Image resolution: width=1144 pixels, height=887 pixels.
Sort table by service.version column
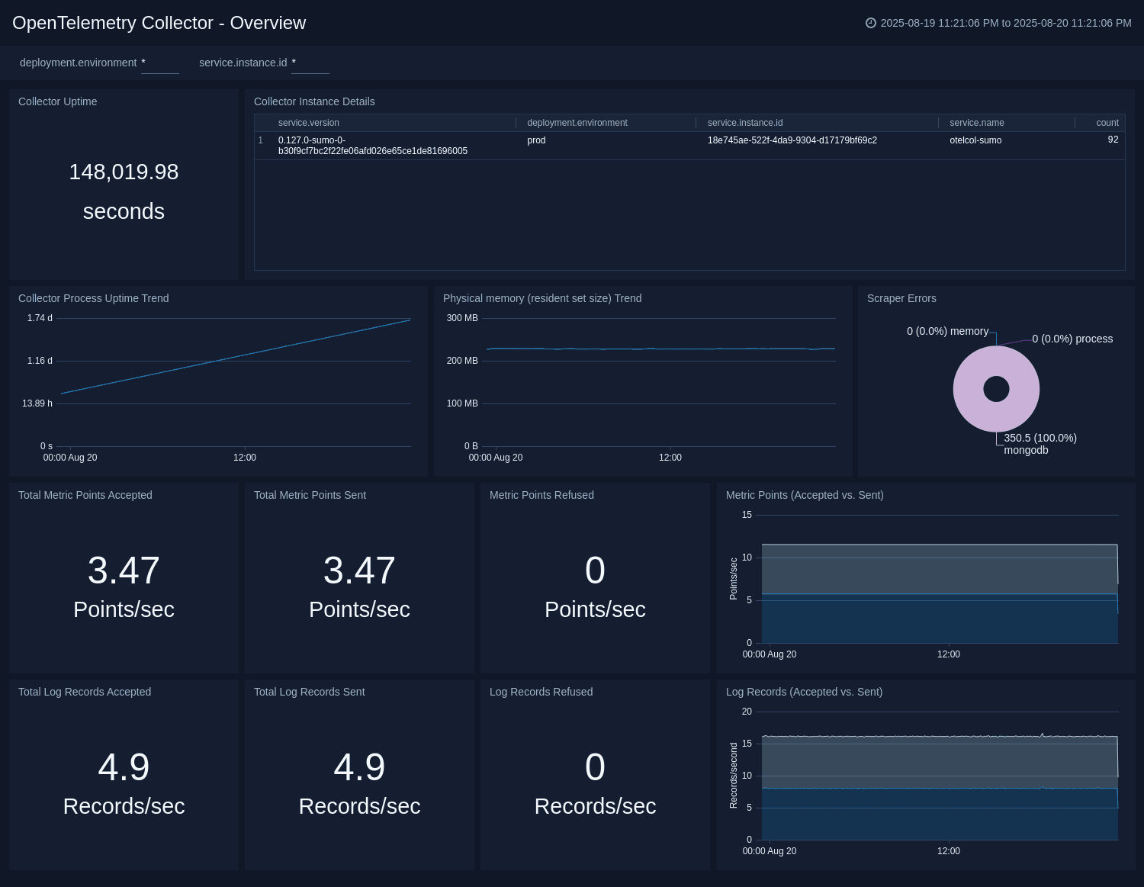(x=309, y=123)
